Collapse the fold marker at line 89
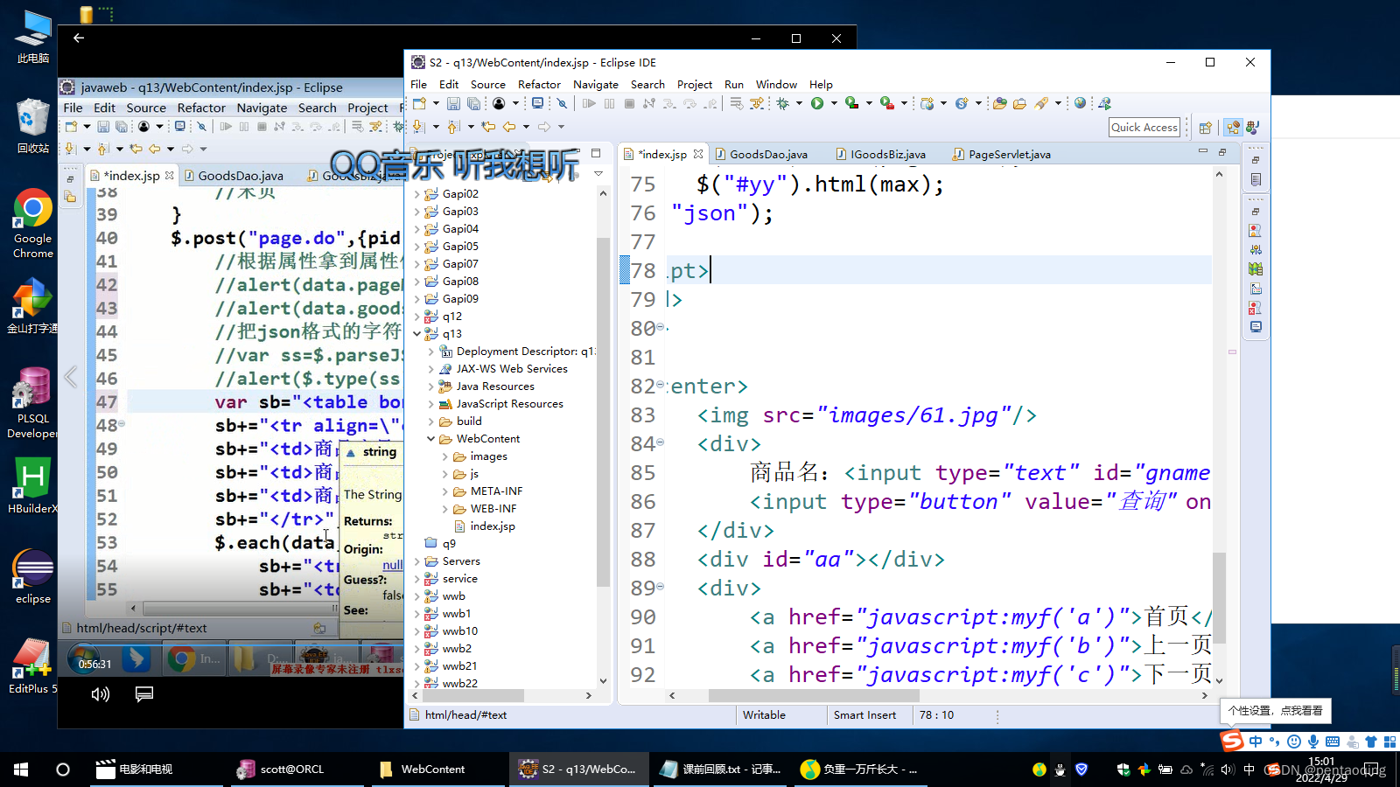Viewport: 1400px width, 787px height. click(x=661, y=587)
